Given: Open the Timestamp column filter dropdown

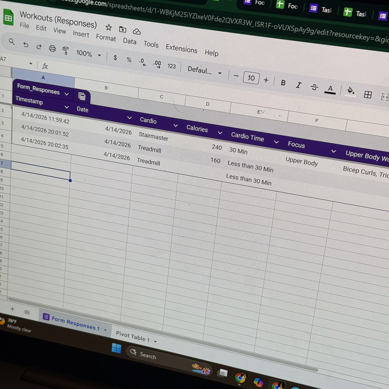Looking at the screenshot, I should click(x=66, y=107).
